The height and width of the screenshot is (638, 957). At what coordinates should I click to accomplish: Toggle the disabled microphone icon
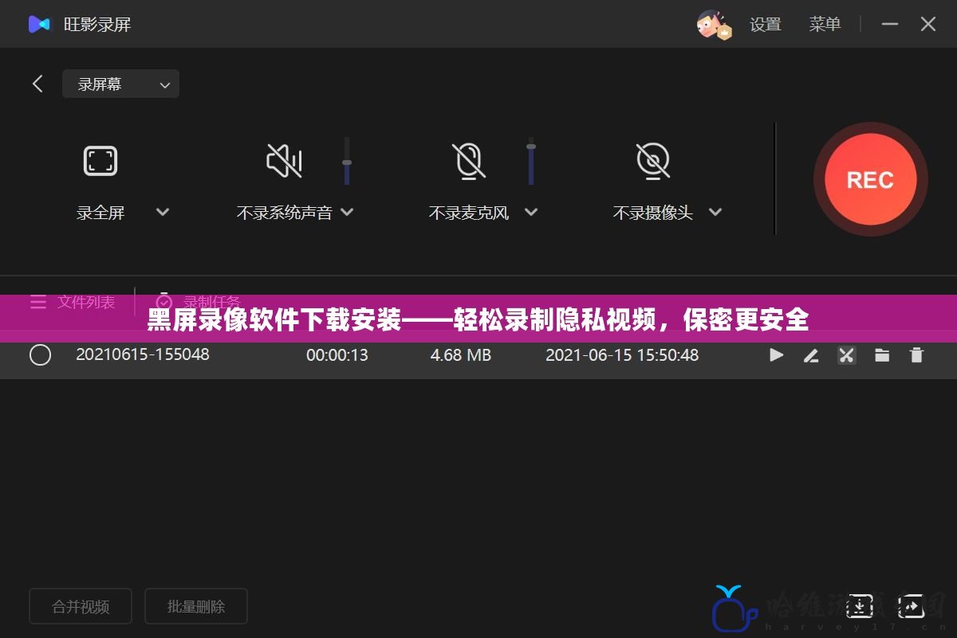(x=468, y=161)
